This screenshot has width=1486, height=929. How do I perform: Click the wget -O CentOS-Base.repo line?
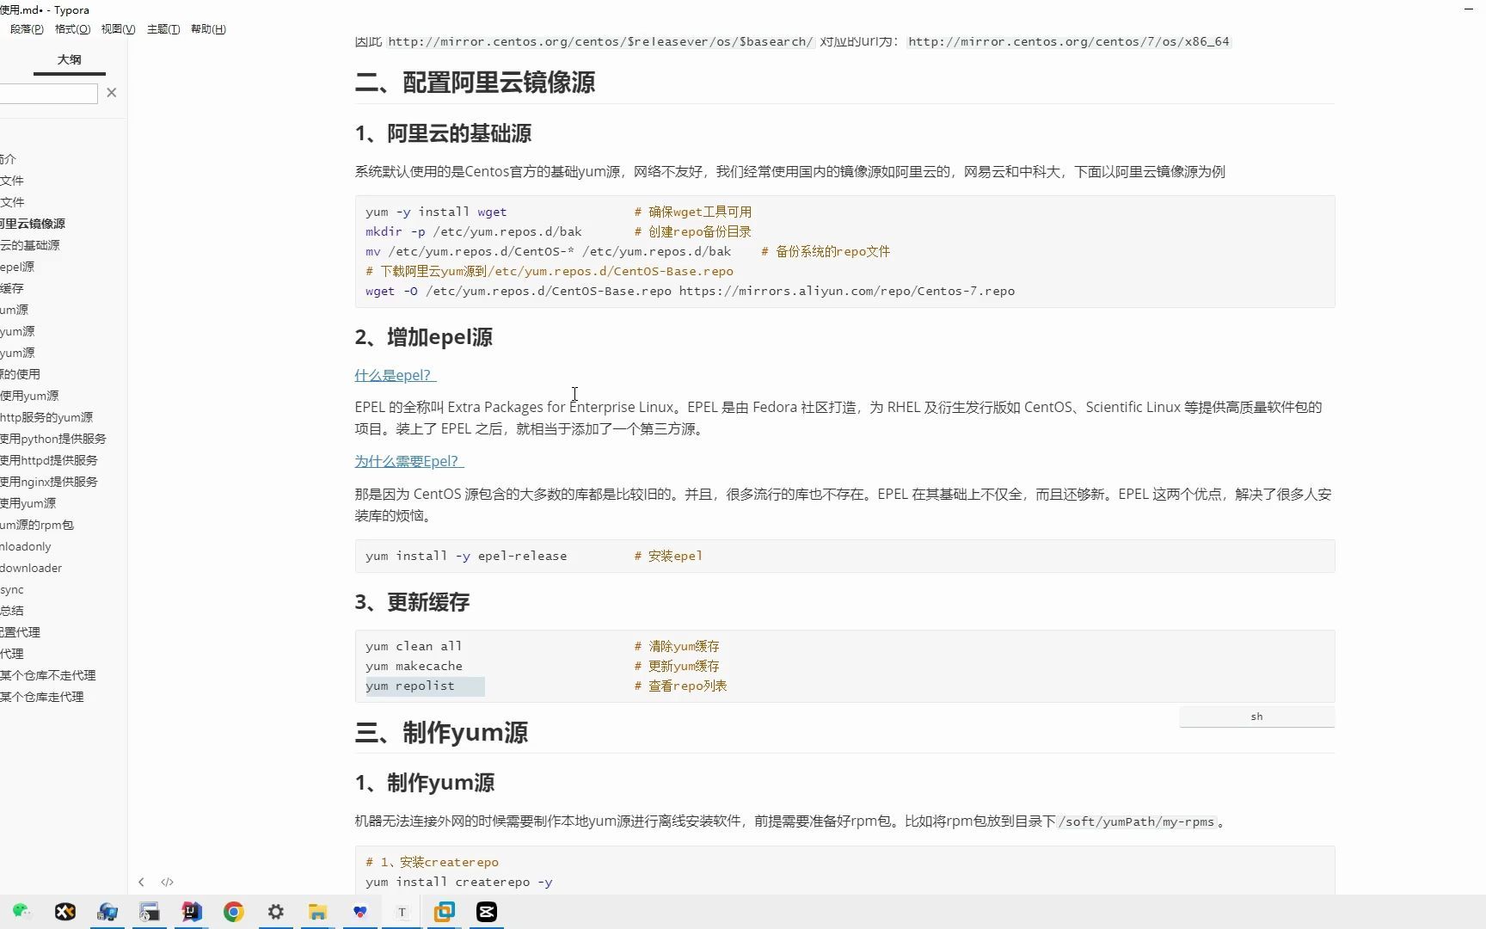pos(690,291)
